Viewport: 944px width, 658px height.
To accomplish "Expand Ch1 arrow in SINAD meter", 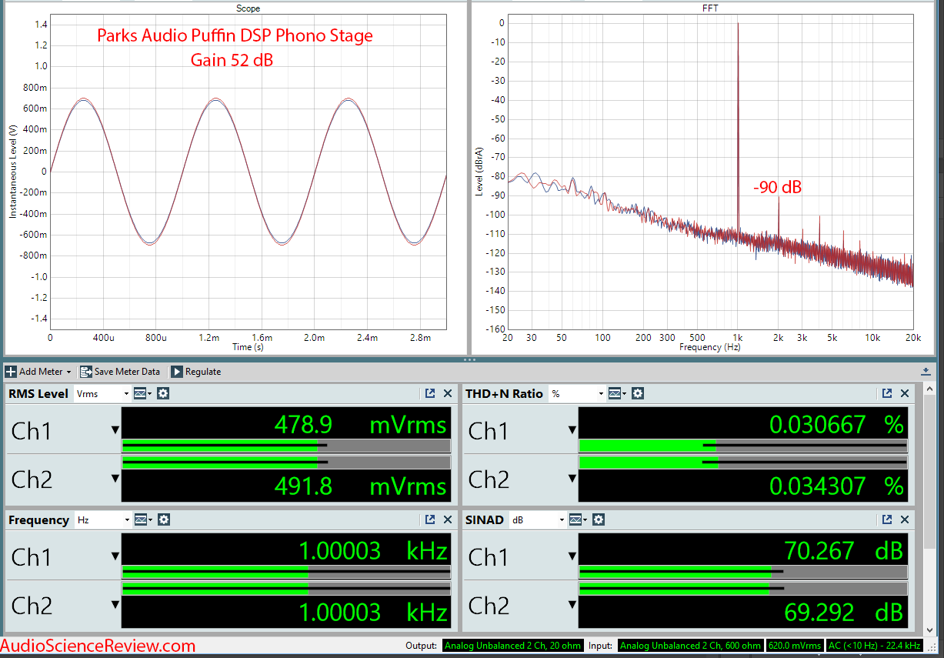I will click(572, 556).
